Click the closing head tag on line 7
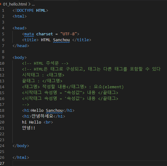 [x=21, y=46]
